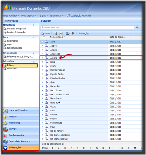Click the Procurar registros search field
The image size is (146, 155).
tap(88, 27)
